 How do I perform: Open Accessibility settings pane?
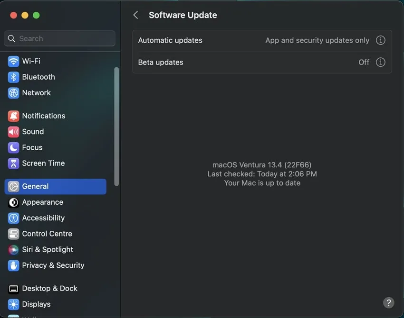coord(43,218)
